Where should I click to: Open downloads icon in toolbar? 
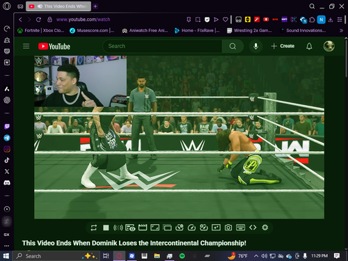pos(331,19)
